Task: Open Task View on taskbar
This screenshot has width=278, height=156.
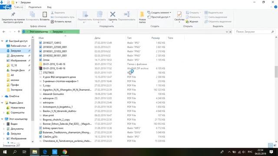Action: (24, 152)
